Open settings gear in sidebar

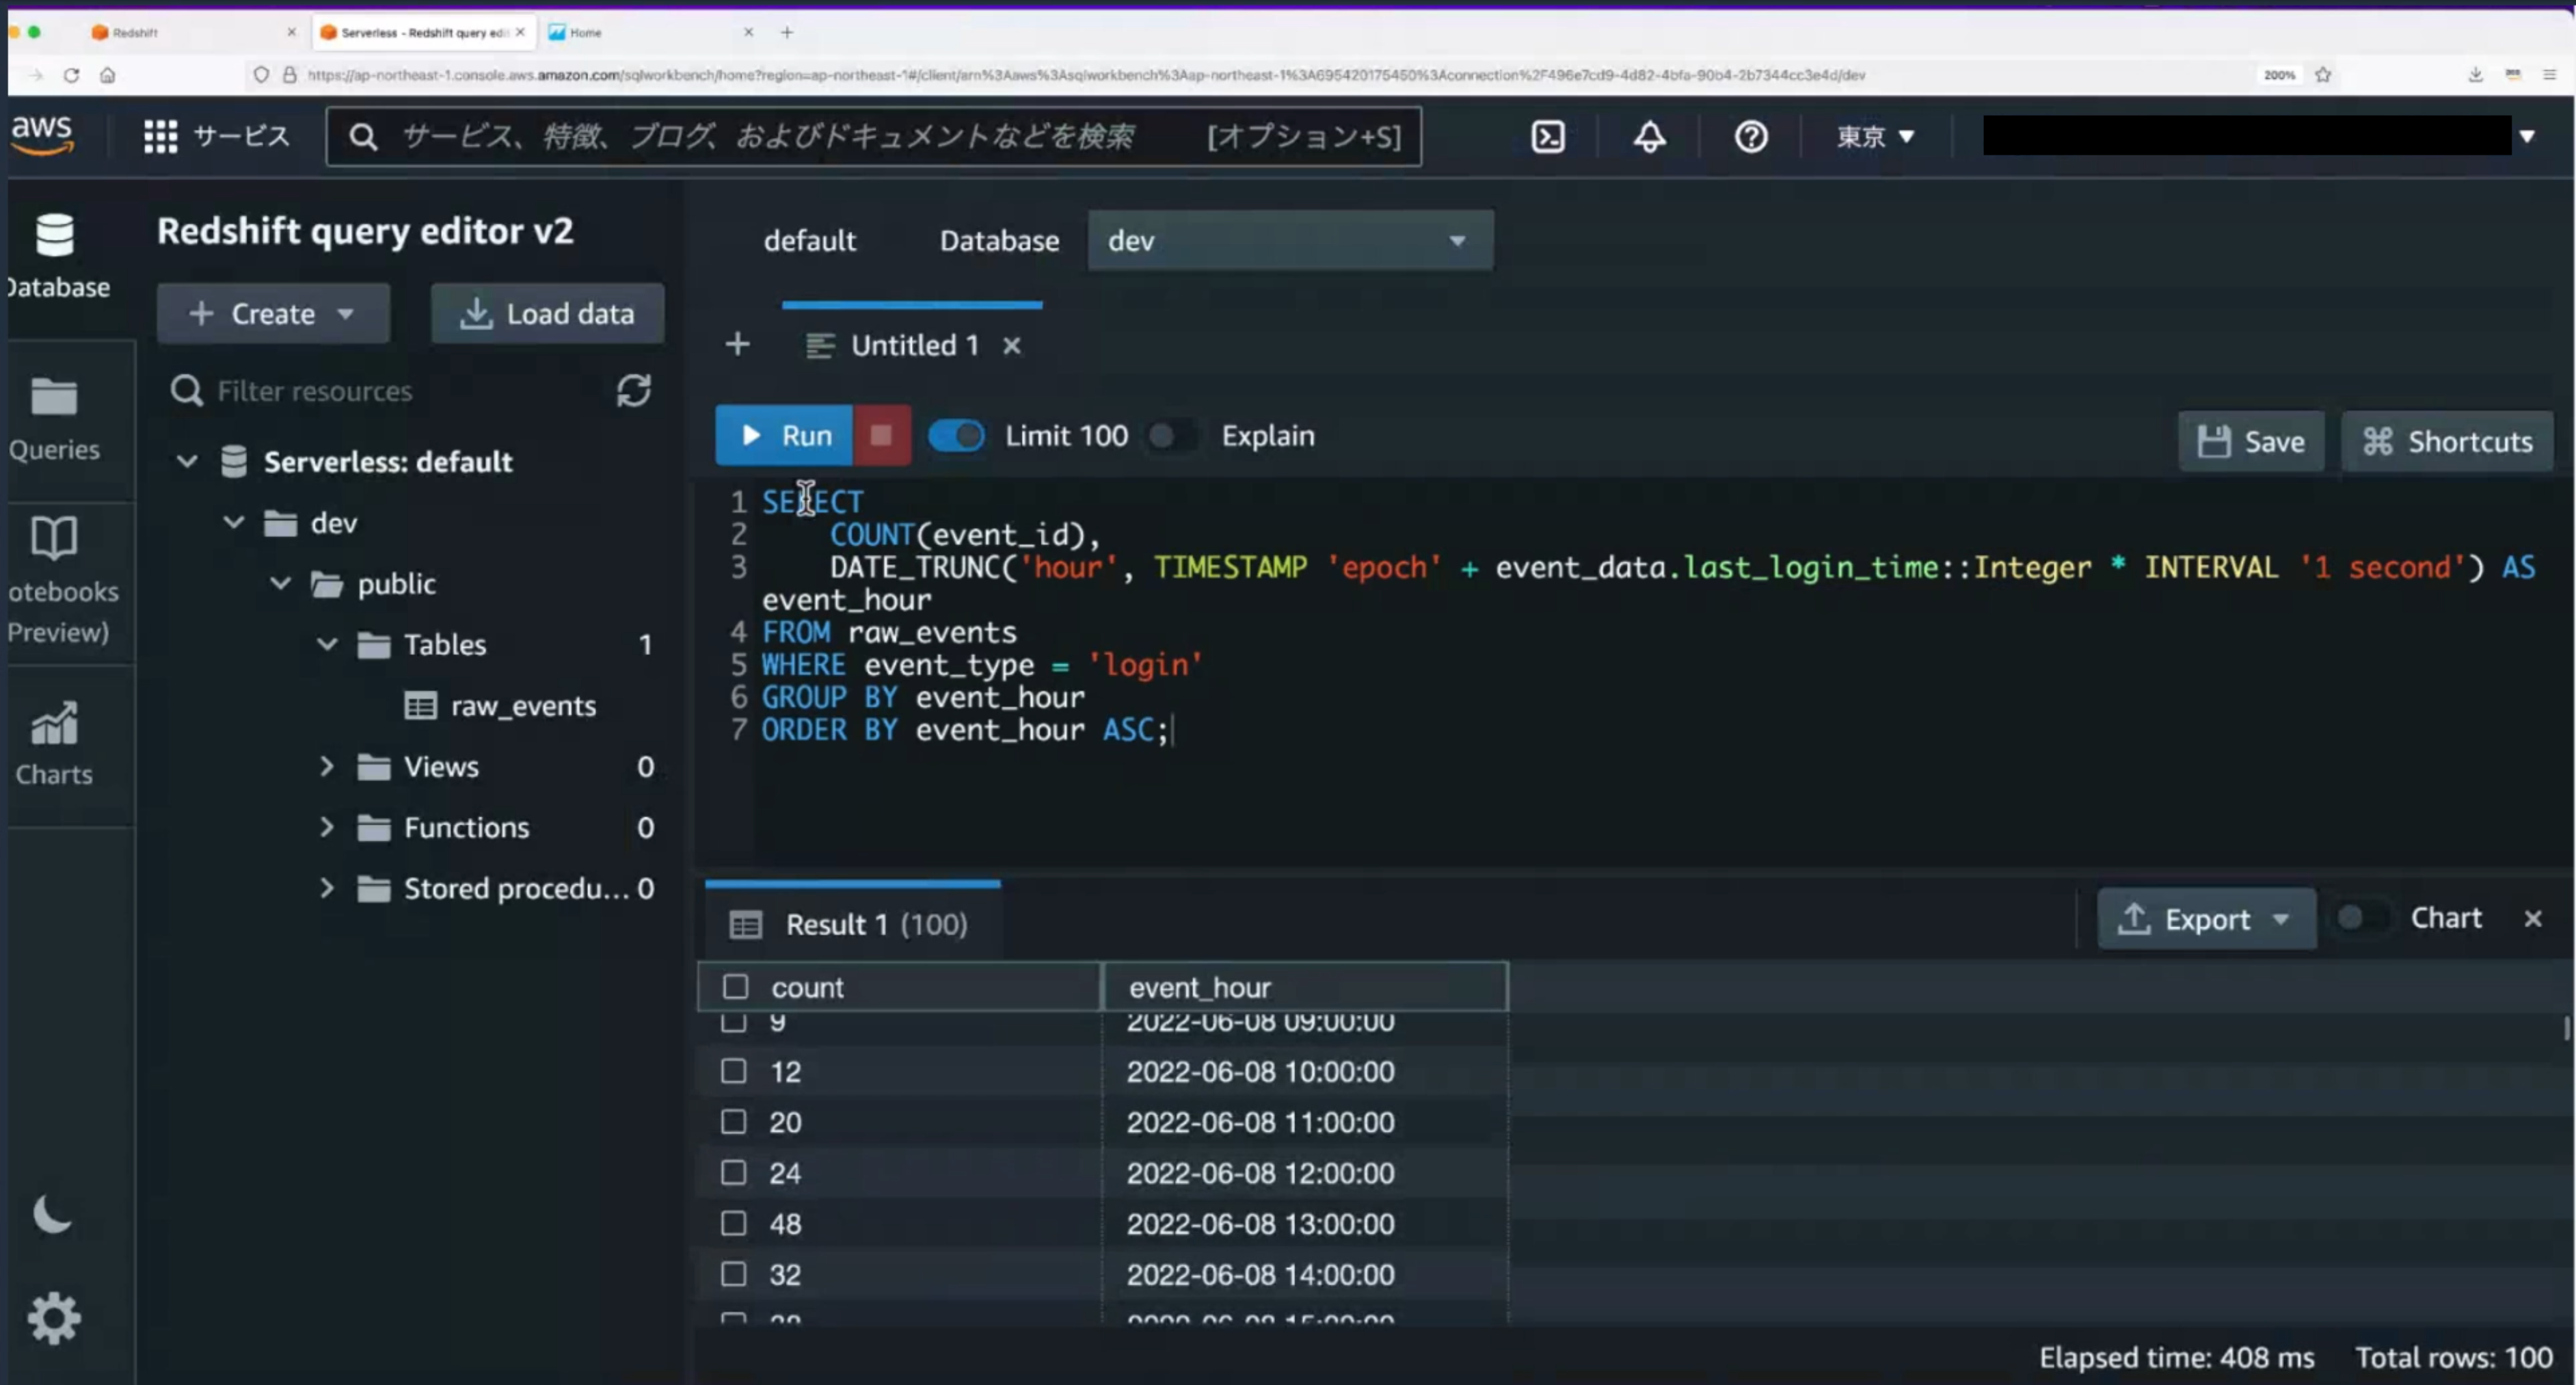coord(54,1318)
